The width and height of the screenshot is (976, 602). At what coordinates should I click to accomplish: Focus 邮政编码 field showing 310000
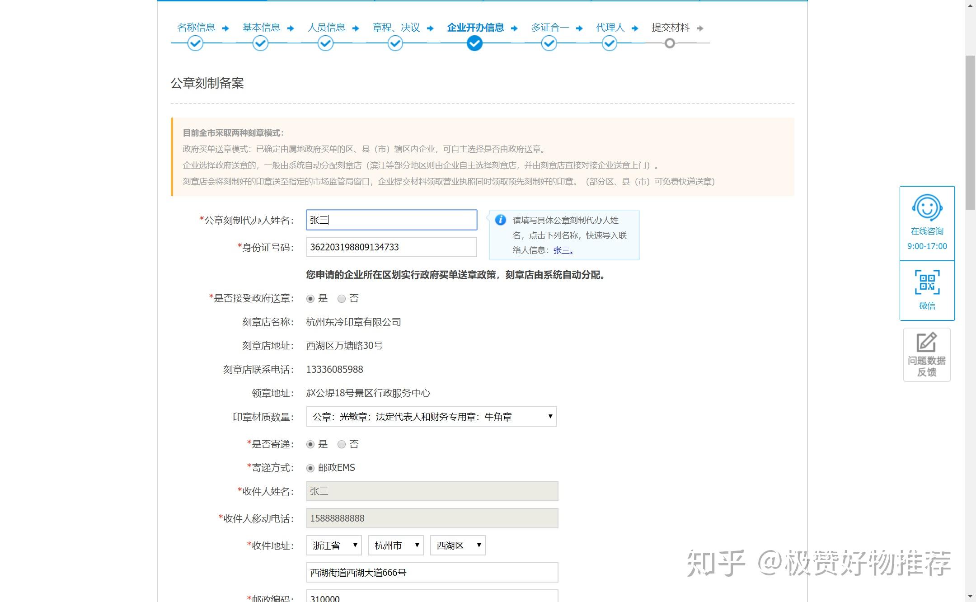[x=432, y=596]
